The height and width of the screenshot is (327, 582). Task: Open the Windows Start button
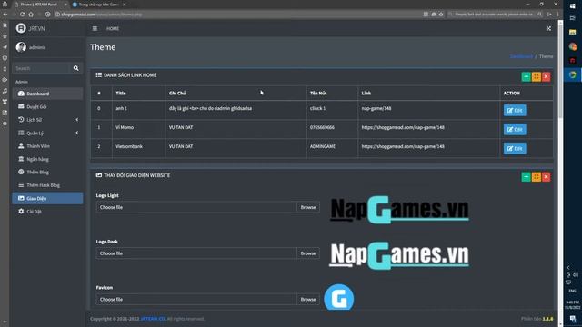point(572,6)
